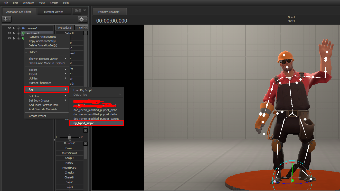Click the right tab-scroll arrow beside Element Viewer
This screenshot has height=191, width=340.
coord(80,11)
